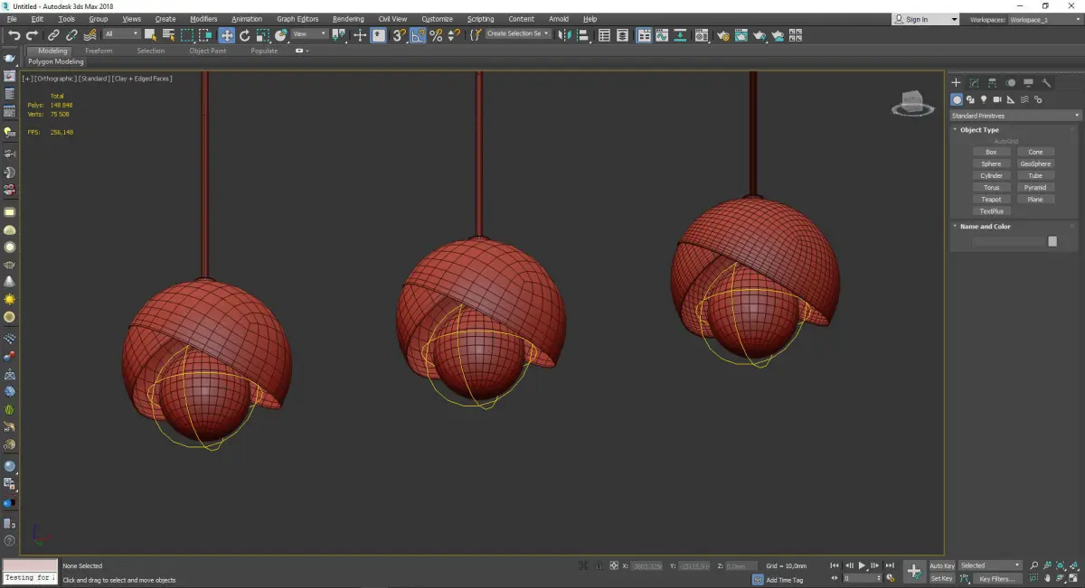Open the Layer Explorer icon
The width and height of the screenshot is (1085, 588).
623,35
